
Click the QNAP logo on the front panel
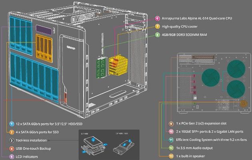coord(71,48)
